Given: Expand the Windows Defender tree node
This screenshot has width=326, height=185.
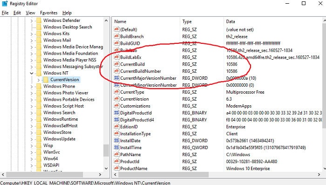Looking at the screenshot, I should pyautogui.click(x=32, y=21).
